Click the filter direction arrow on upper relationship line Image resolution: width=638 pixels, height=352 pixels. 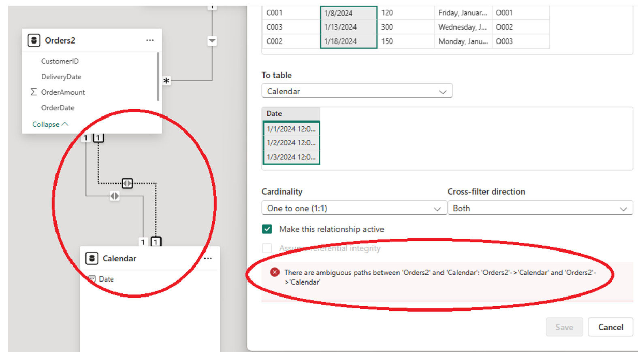[212, 40]
